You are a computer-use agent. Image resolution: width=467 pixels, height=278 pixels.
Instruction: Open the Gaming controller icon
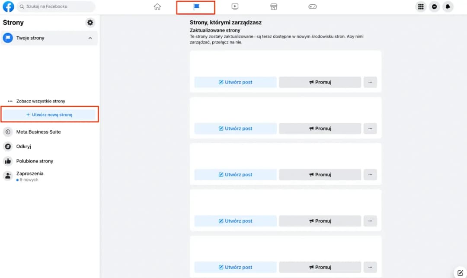coord(312,7)
